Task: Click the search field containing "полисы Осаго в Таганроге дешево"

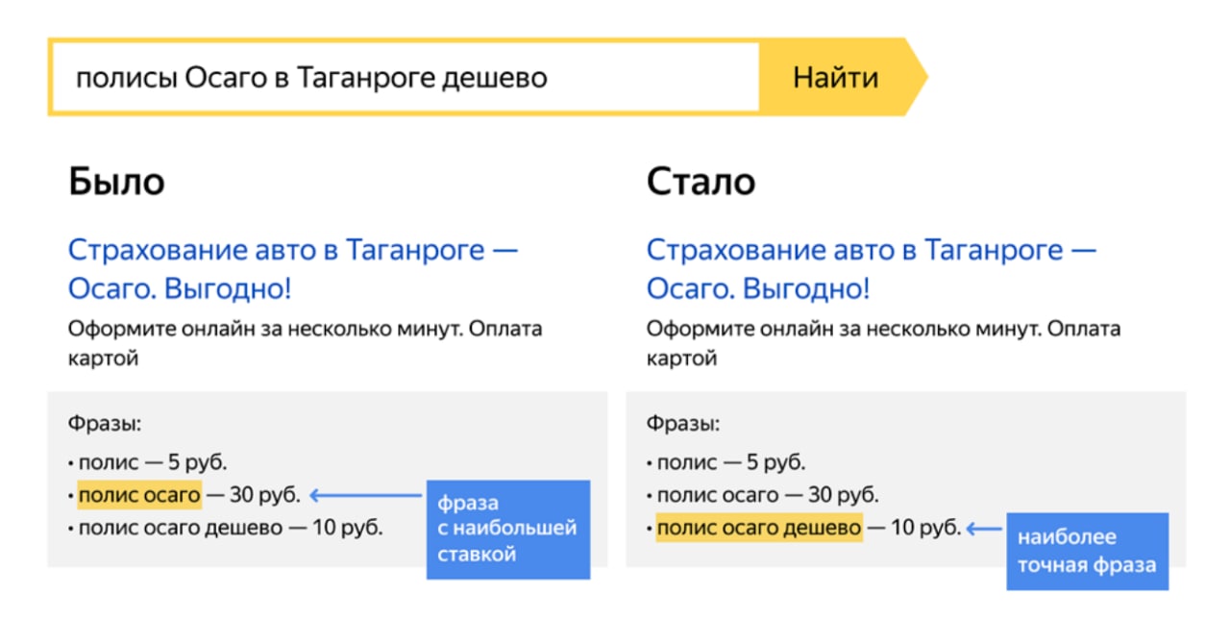Action: 404,78
